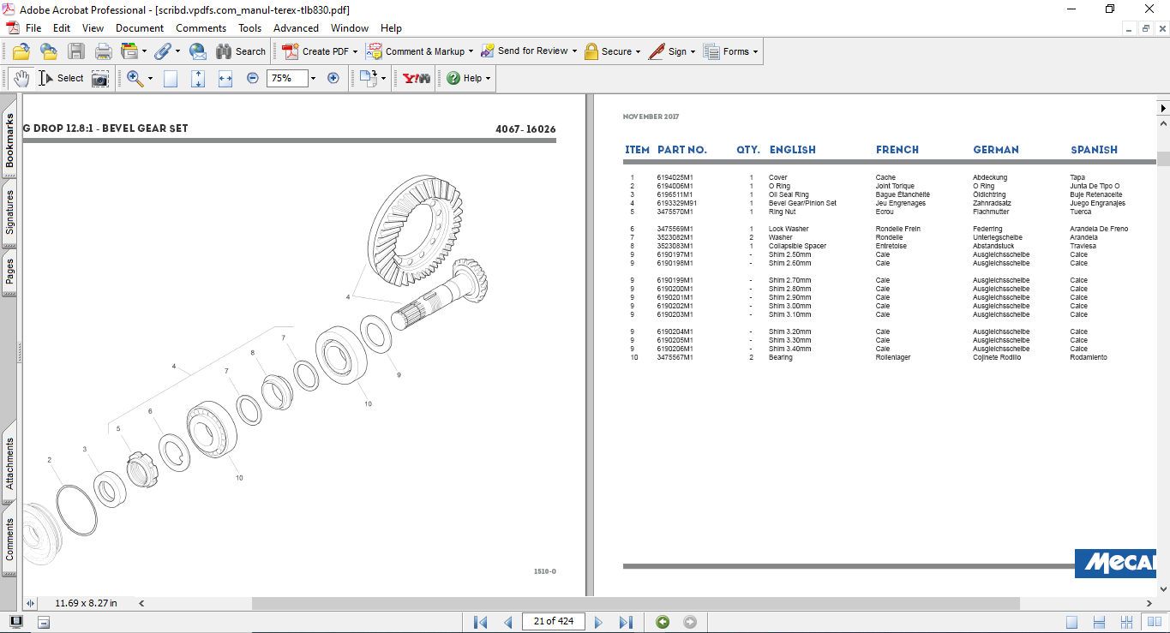Zoom out with the minus button

[x=253, y=78]
